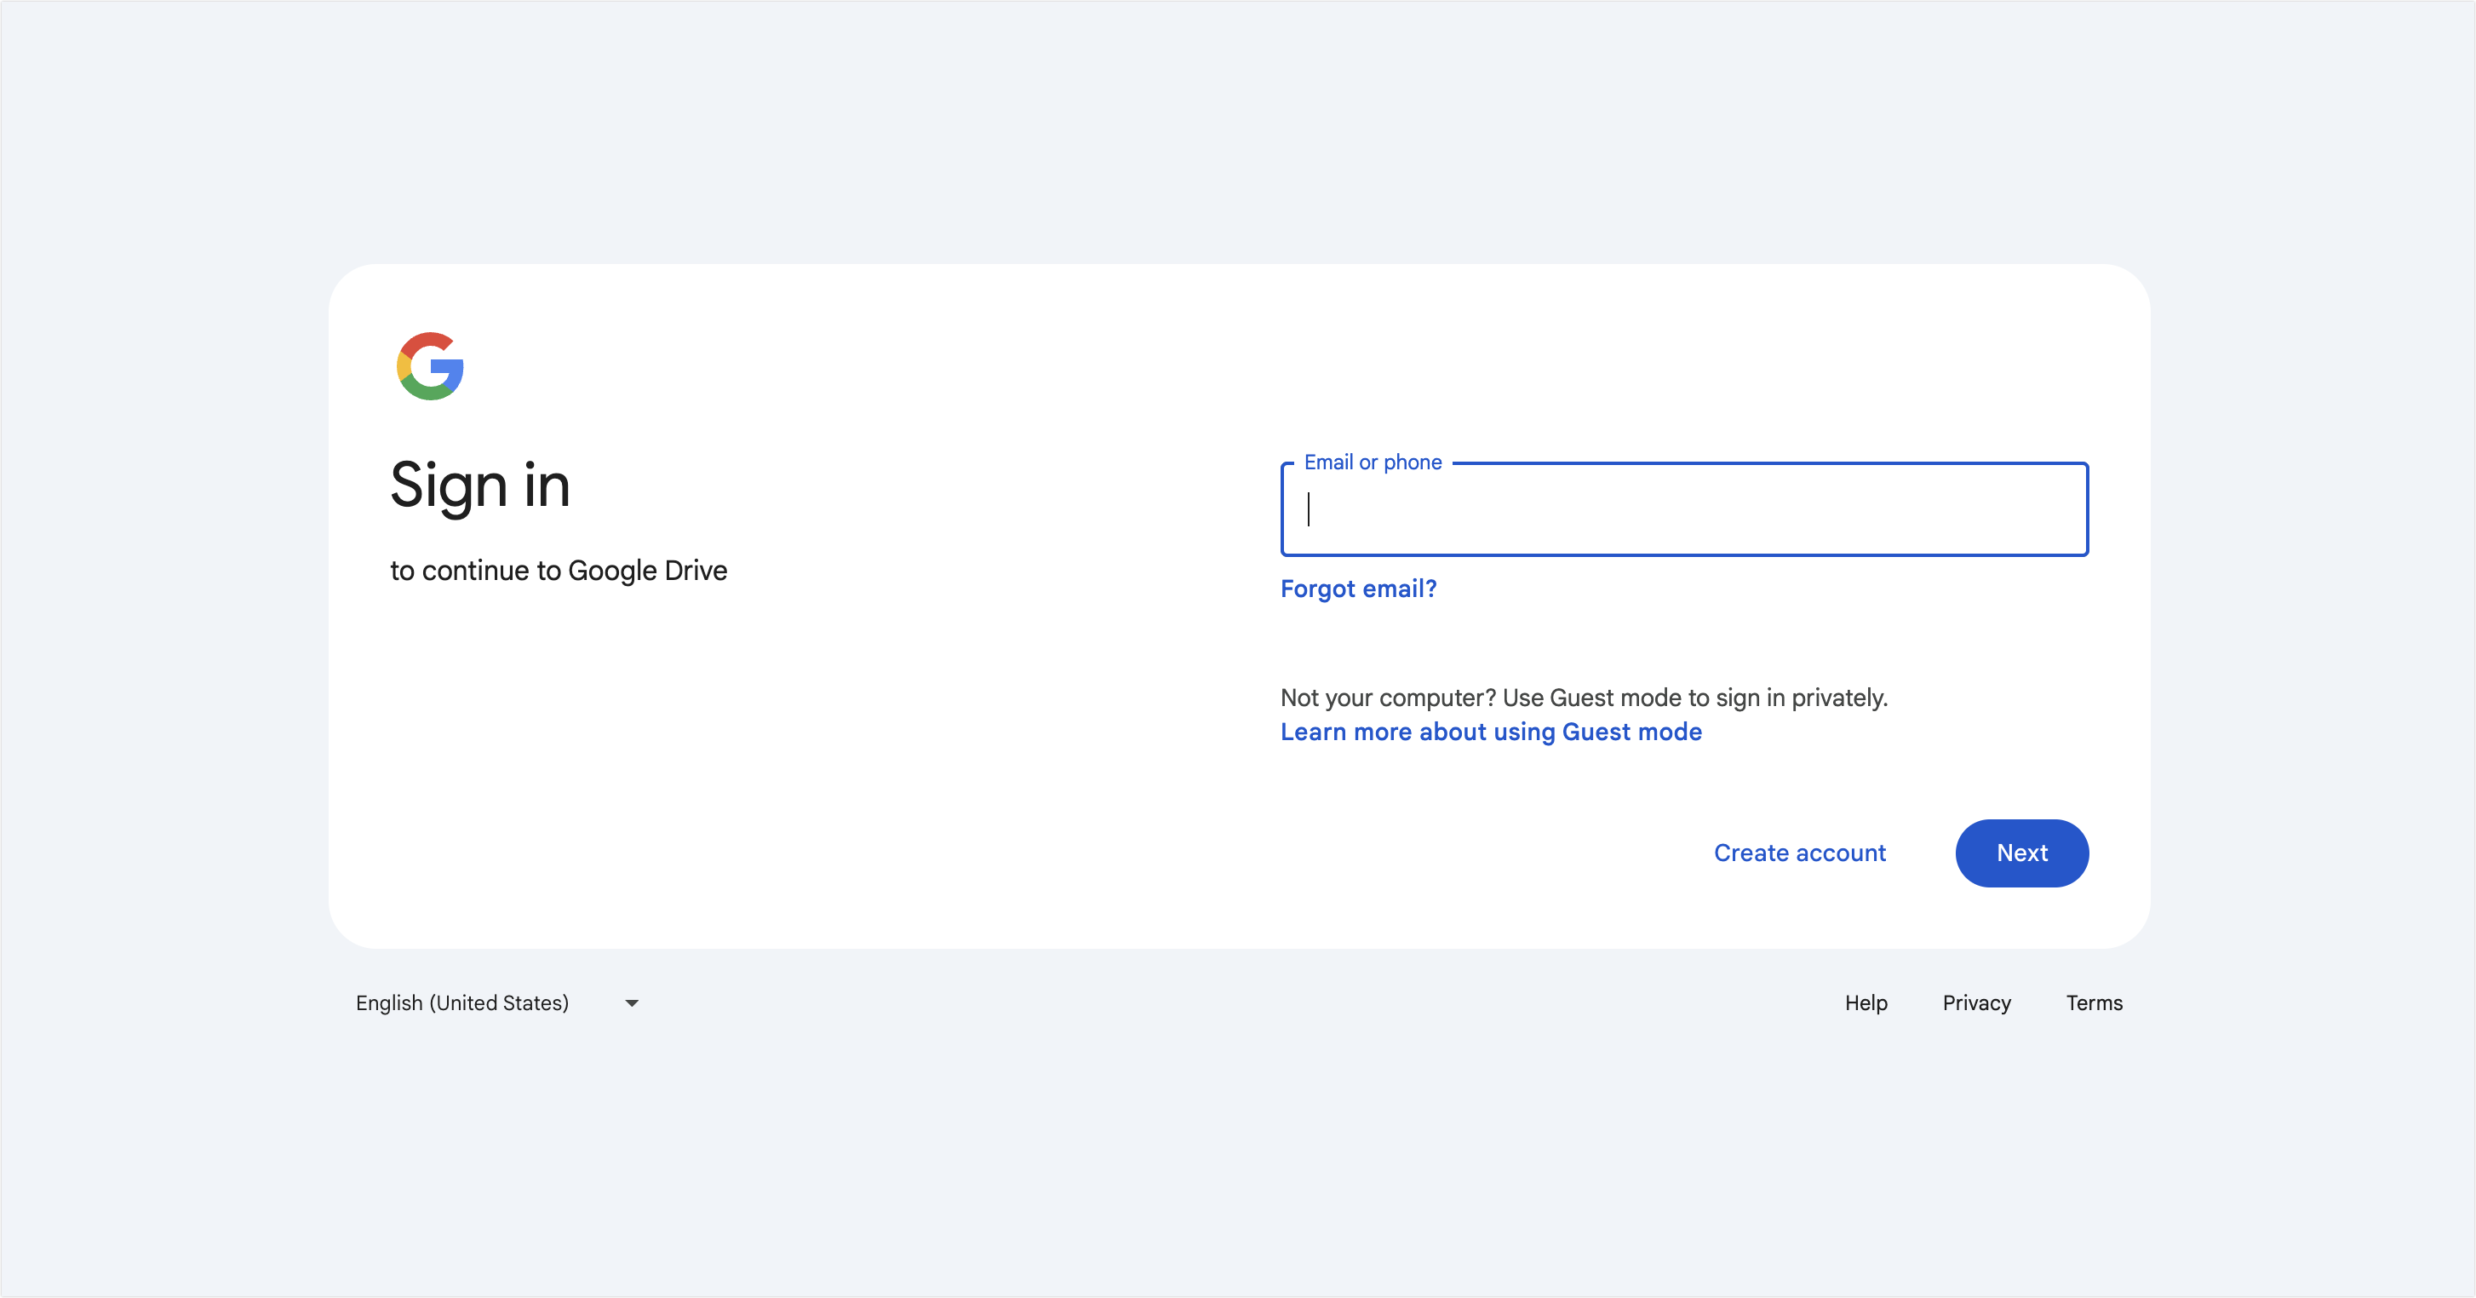
Task: Click the Email or phone field label
Action: [x=1373, y=462]
